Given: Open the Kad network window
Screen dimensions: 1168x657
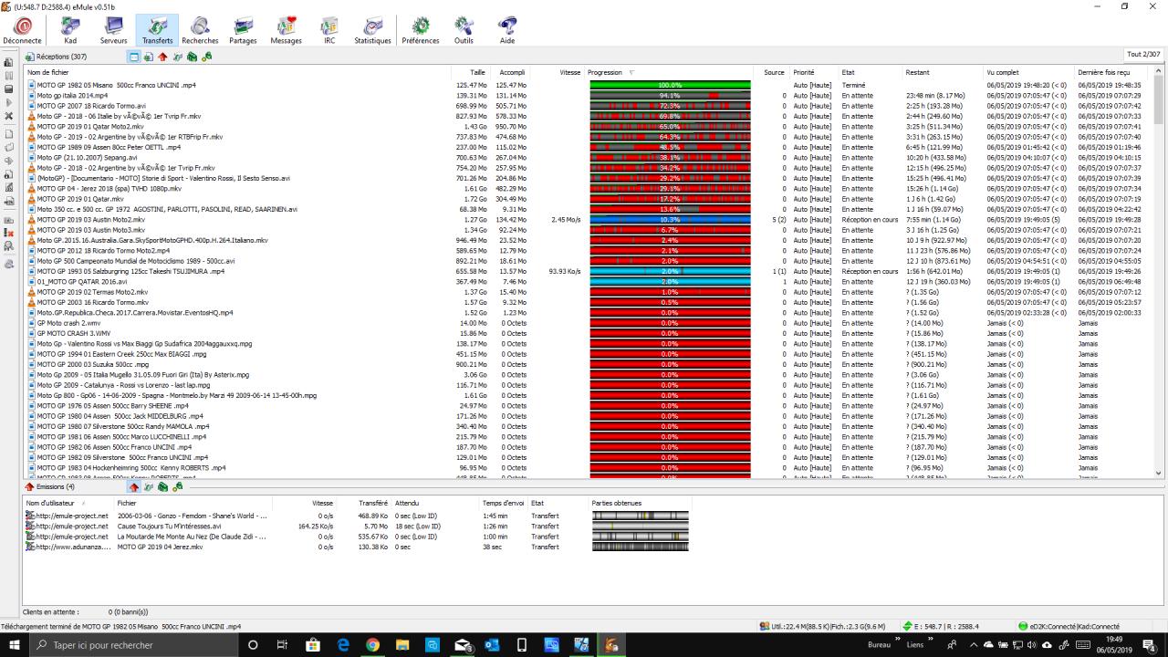Looking at the screenshot, I should [x=70, y=30].
